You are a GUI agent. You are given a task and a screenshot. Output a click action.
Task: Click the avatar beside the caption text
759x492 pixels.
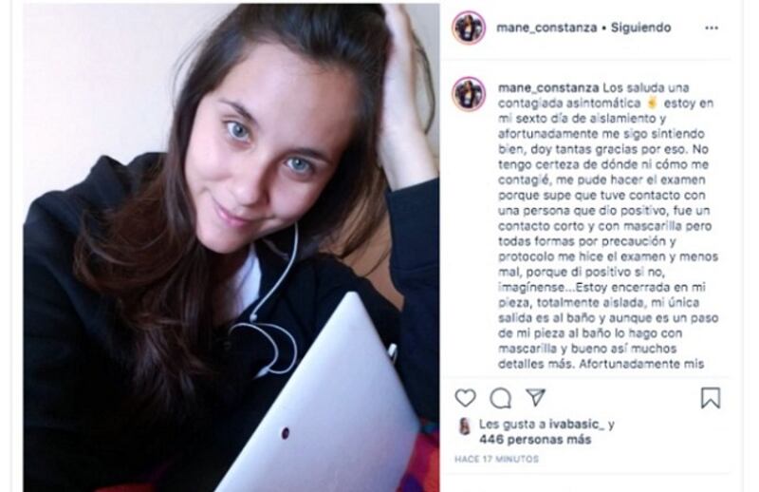(x=469, y=94)
